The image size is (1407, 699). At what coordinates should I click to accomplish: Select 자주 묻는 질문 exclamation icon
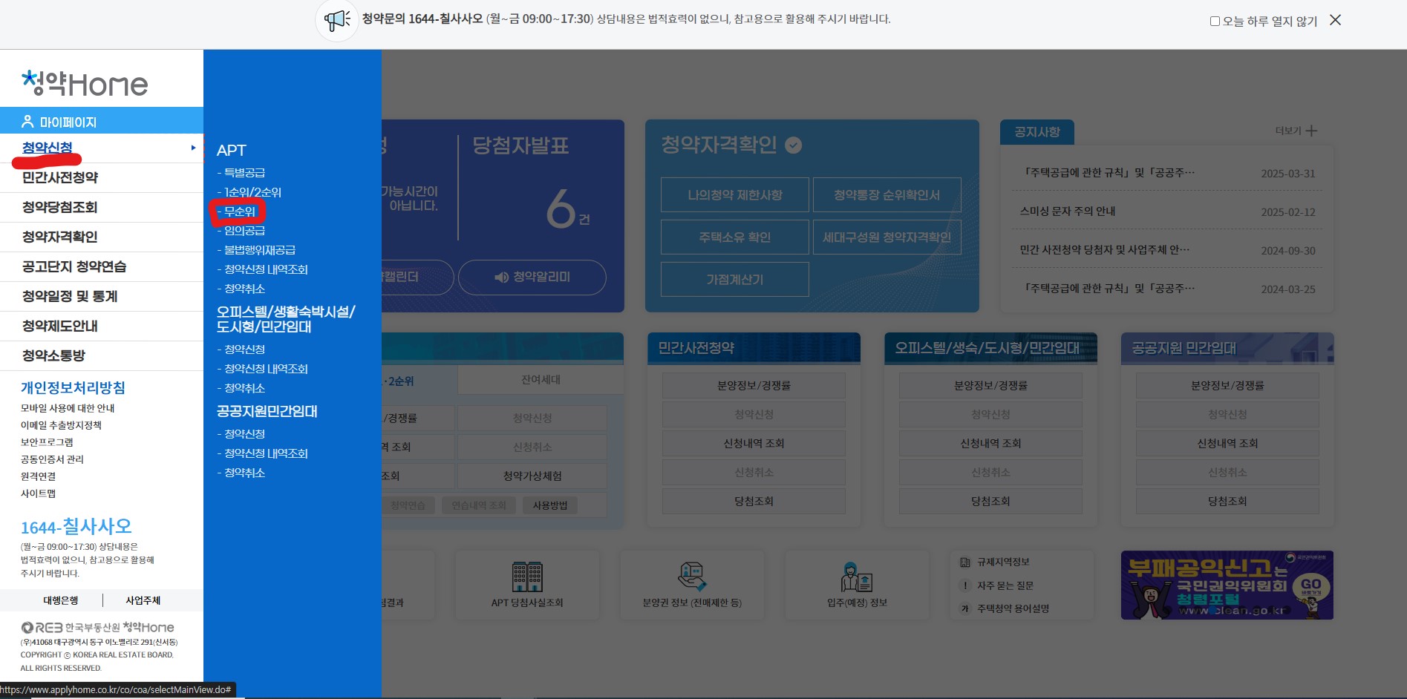964,585
